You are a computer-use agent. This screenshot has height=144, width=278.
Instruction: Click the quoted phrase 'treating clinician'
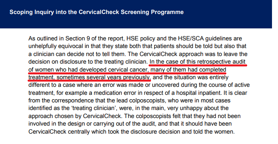(x=95, y=108)
